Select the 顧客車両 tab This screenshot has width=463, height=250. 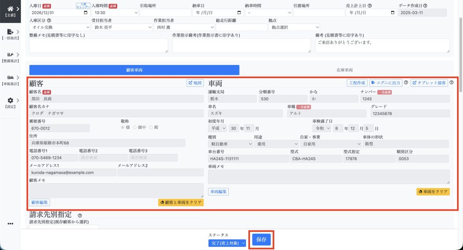[x=134, y=70]
